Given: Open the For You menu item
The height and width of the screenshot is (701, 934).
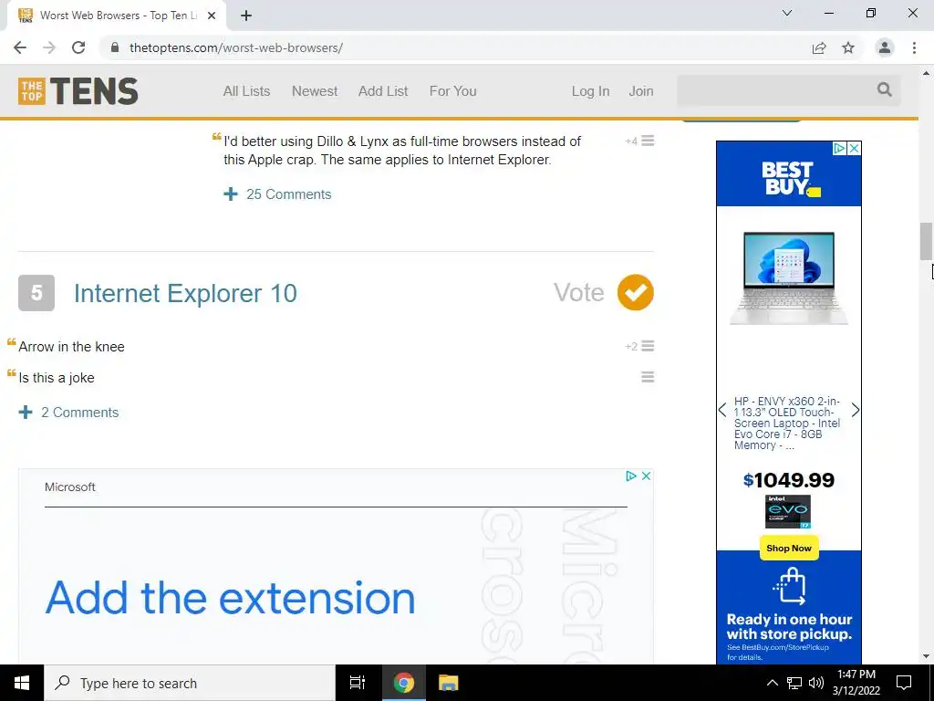Looking at the screenshot, I should 452,91.
